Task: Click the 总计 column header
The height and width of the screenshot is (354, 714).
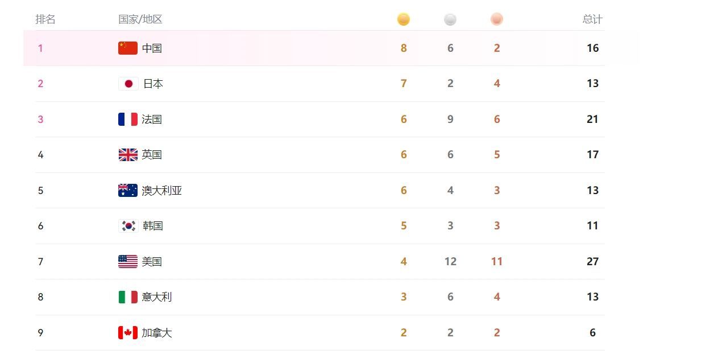Action: click(592, 19)
